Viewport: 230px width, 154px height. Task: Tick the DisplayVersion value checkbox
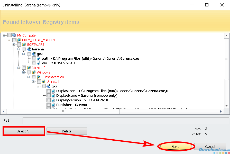[49, 100]
